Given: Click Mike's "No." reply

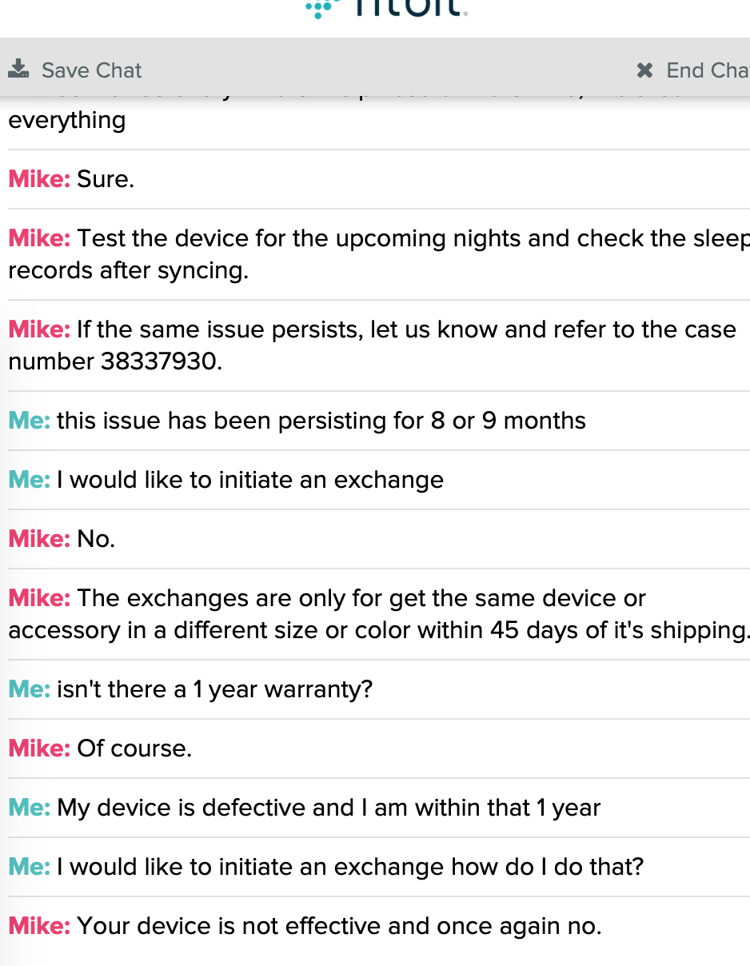Looking at the screenshot, I should point(96,539).
